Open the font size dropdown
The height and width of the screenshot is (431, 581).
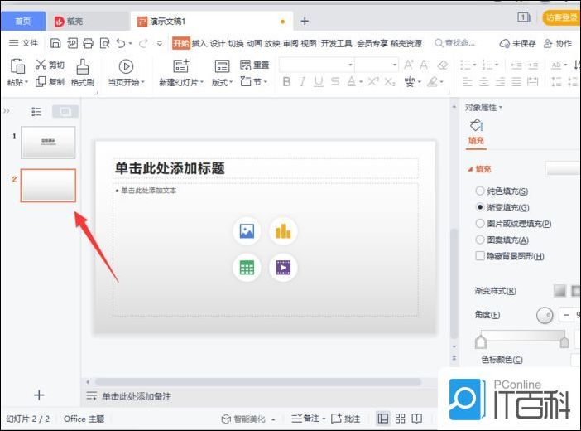(x=394, y=65)
